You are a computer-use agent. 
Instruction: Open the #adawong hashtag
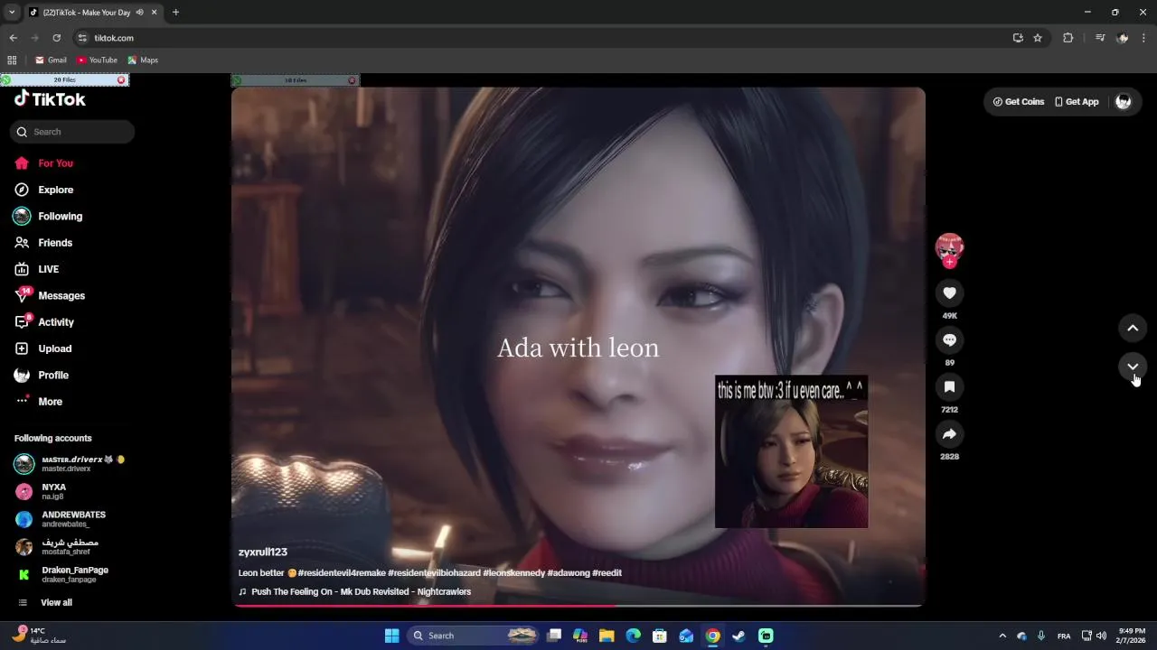click(569, 573)
